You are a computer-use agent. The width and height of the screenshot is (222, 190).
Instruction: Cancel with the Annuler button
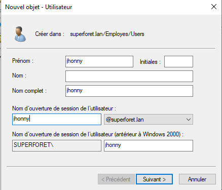197,179
